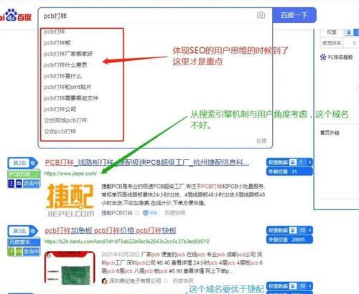Screen dimensions: 359x294
Task: Click the 第2名 rank badge
Action: coord(22,163)
